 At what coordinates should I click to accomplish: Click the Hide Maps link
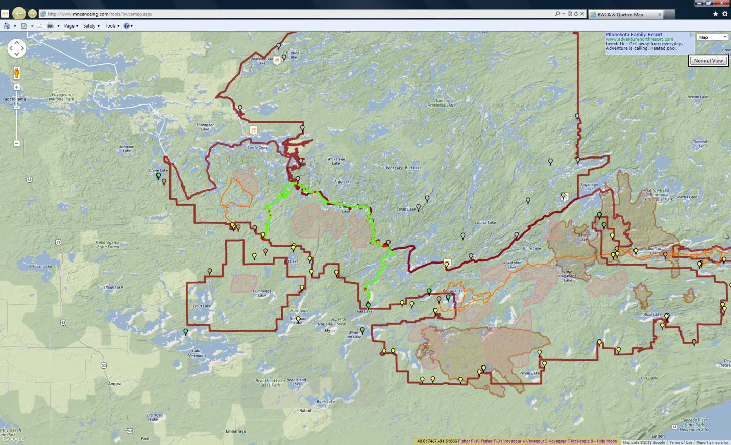[606, 441]
